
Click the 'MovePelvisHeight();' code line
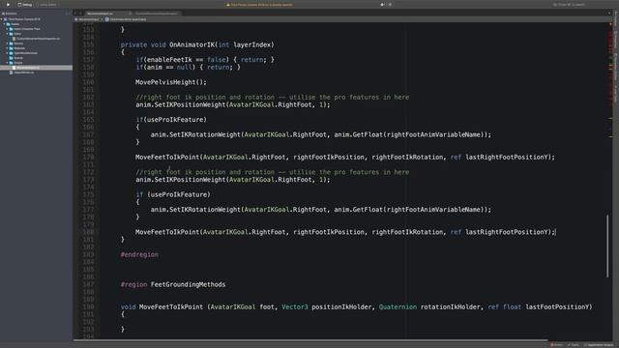(171, 82)
